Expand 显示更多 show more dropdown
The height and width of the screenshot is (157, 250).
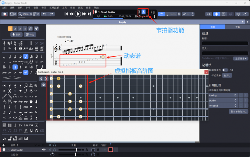(240, 59)
